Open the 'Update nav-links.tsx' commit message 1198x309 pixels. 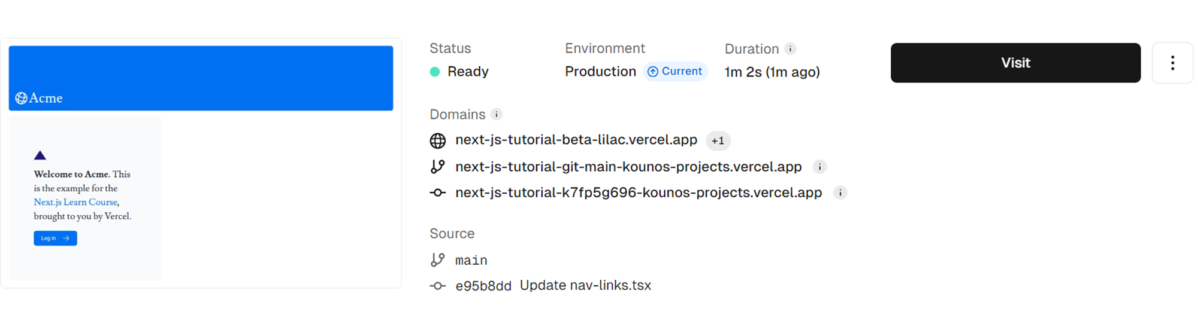[585, 286]
